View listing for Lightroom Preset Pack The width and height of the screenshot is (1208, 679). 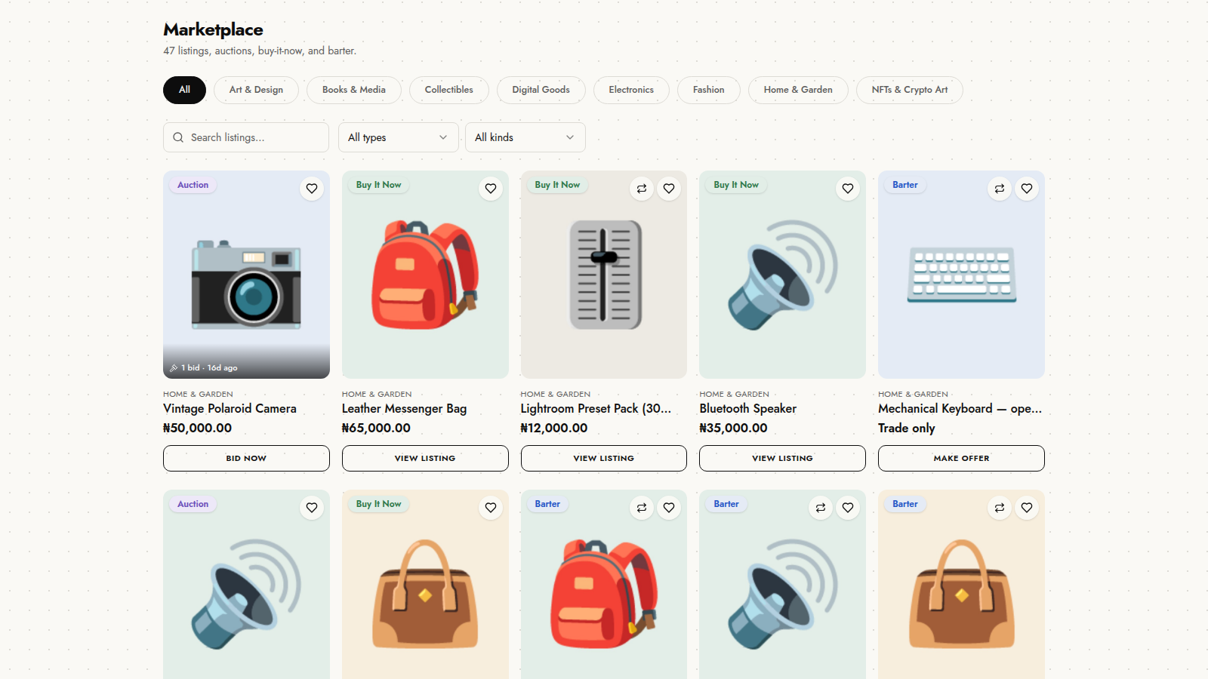tap(604, 458)
